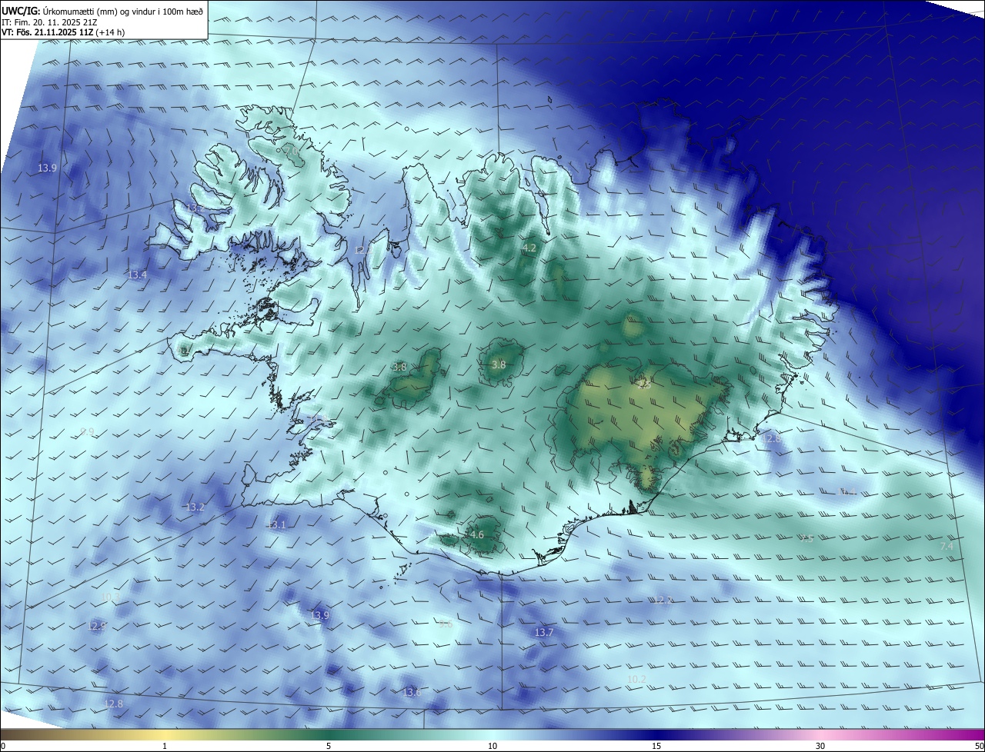Click the color scale tick labeled 1

coord(165,746)
